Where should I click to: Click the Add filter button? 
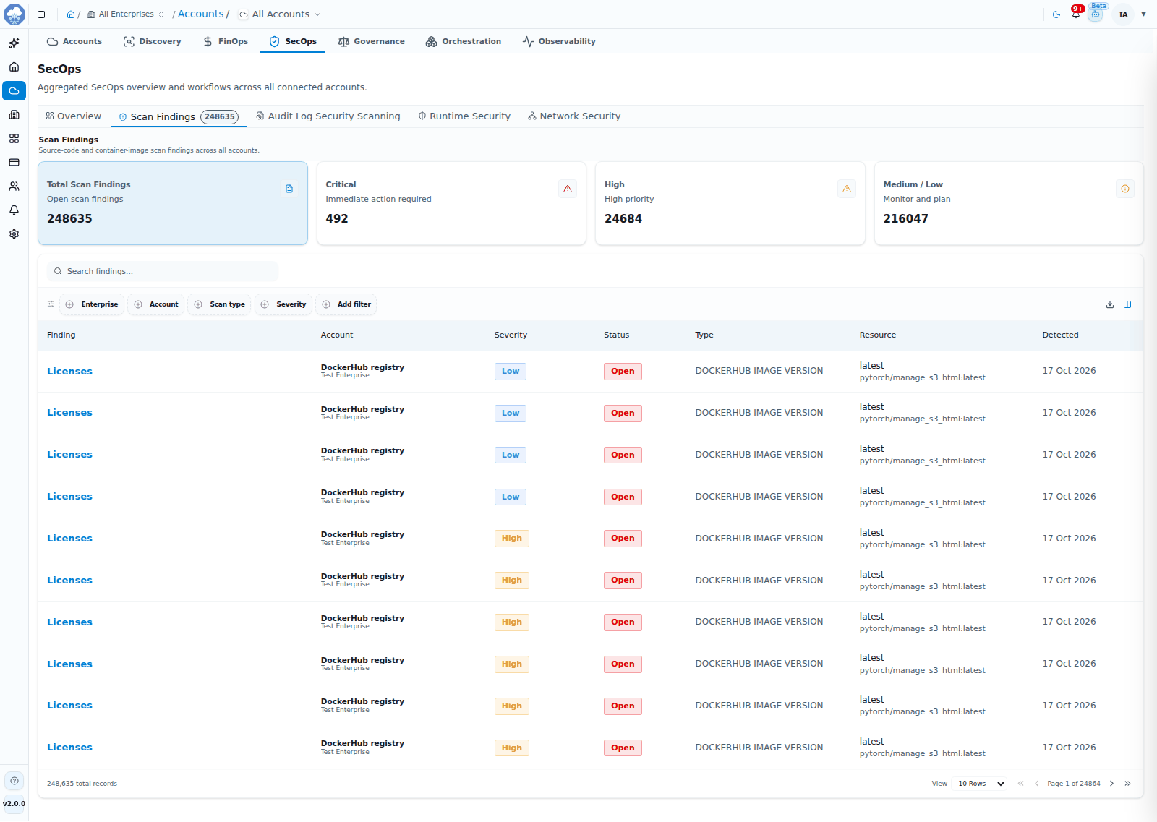coord(346,304)
